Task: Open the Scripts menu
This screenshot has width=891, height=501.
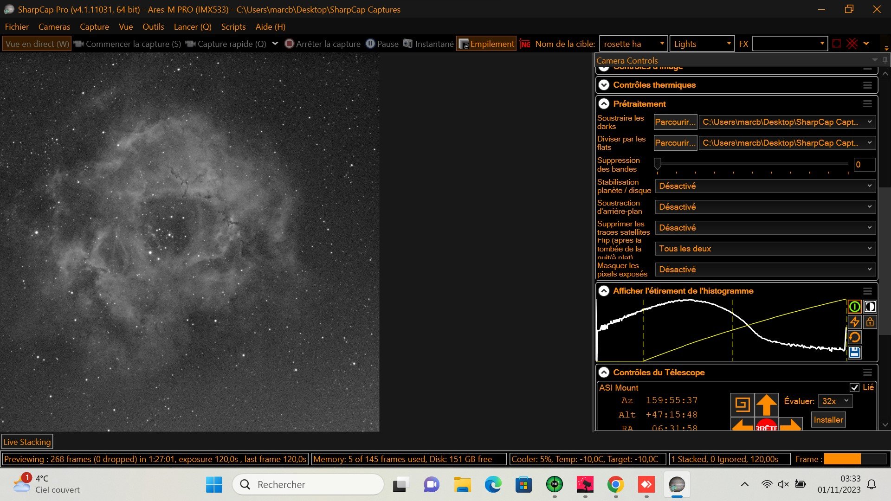Action: point(233,27)
